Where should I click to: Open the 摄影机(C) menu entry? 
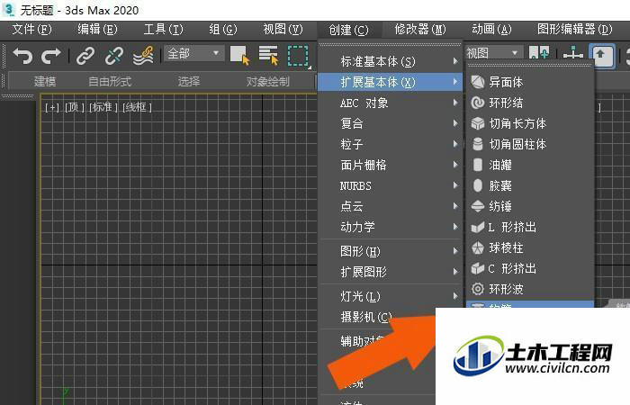click(x=365, y=317)
